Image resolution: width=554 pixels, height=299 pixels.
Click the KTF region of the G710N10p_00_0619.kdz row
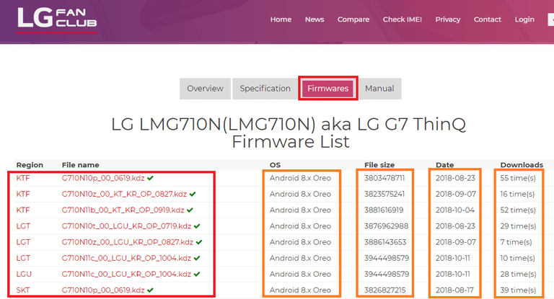click(x=23, y=178)
